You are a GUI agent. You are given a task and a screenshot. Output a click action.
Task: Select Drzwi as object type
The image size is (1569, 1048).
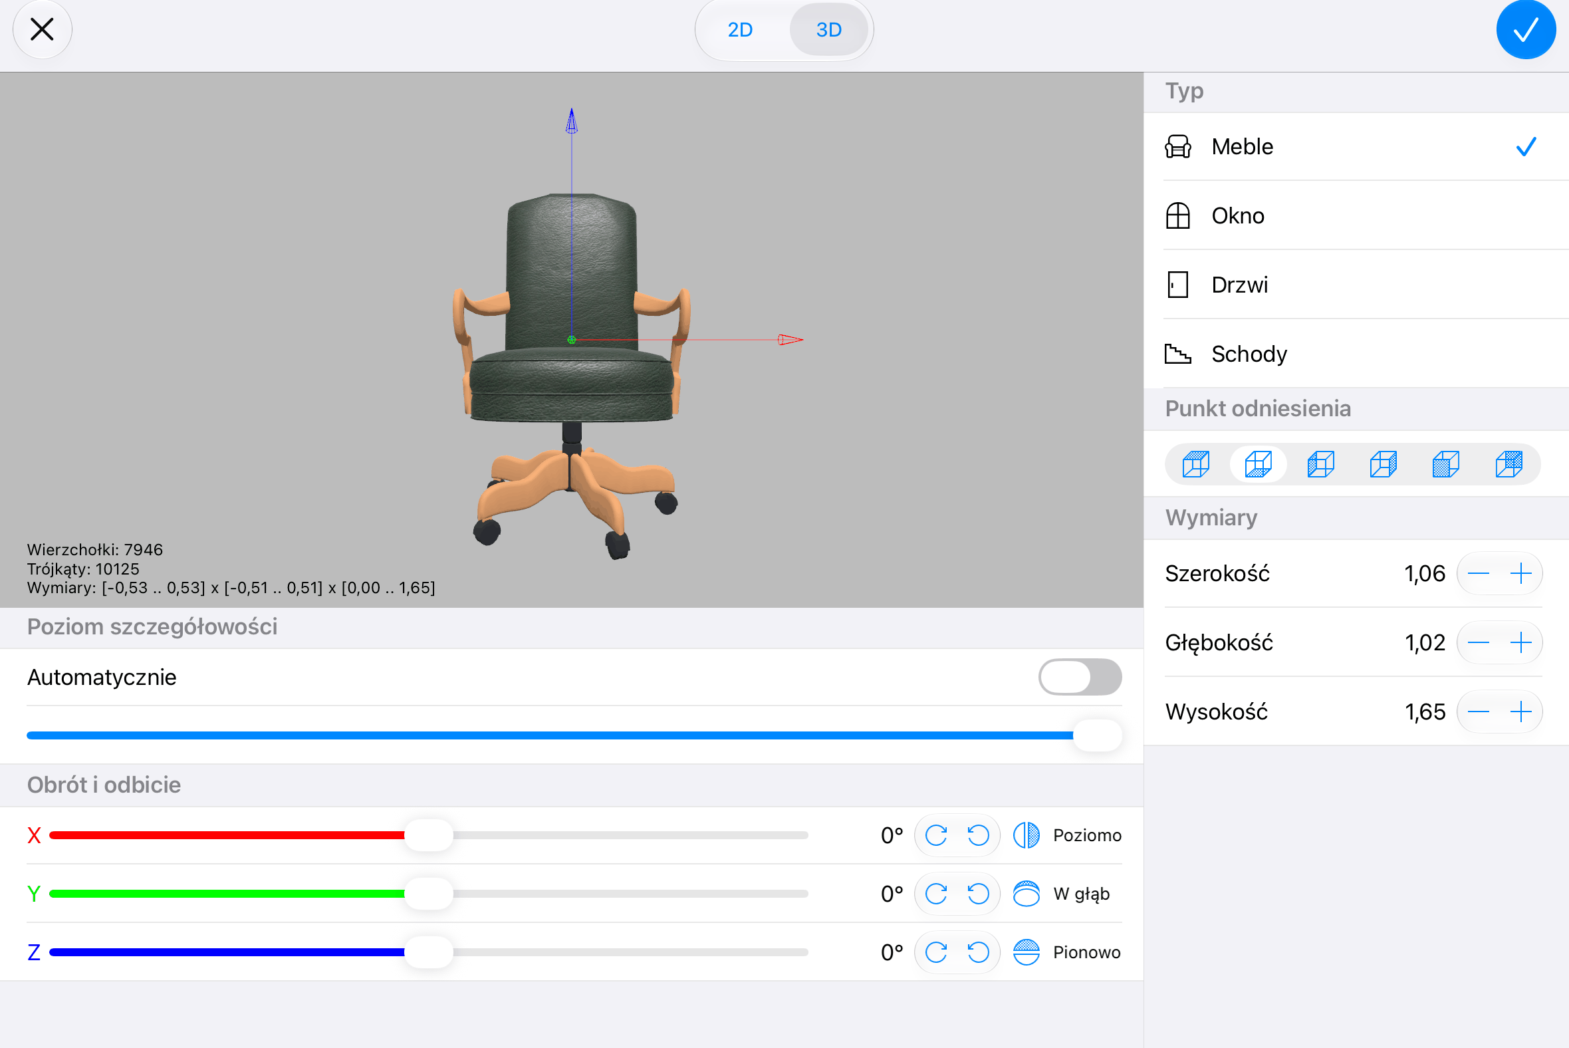(1356, 285)
